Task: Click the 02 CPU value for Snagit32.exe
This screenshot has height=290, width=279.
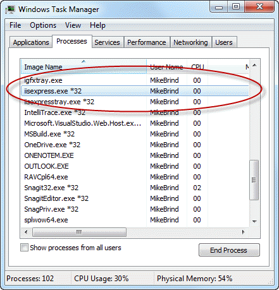Action: [x=197, y=188]
